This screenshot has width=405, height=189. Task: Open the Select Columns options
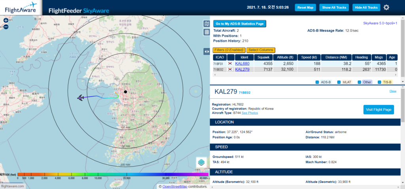(261, 50)
